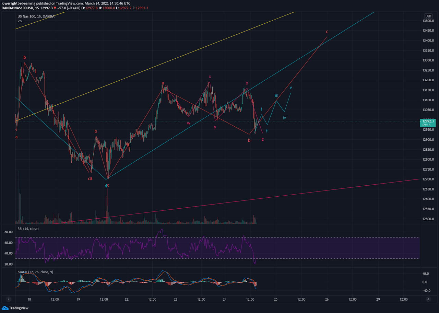This screenshot has height=313, width=439.
Task: Click date 22 on the time axis
Action: (x=127, y=299)
